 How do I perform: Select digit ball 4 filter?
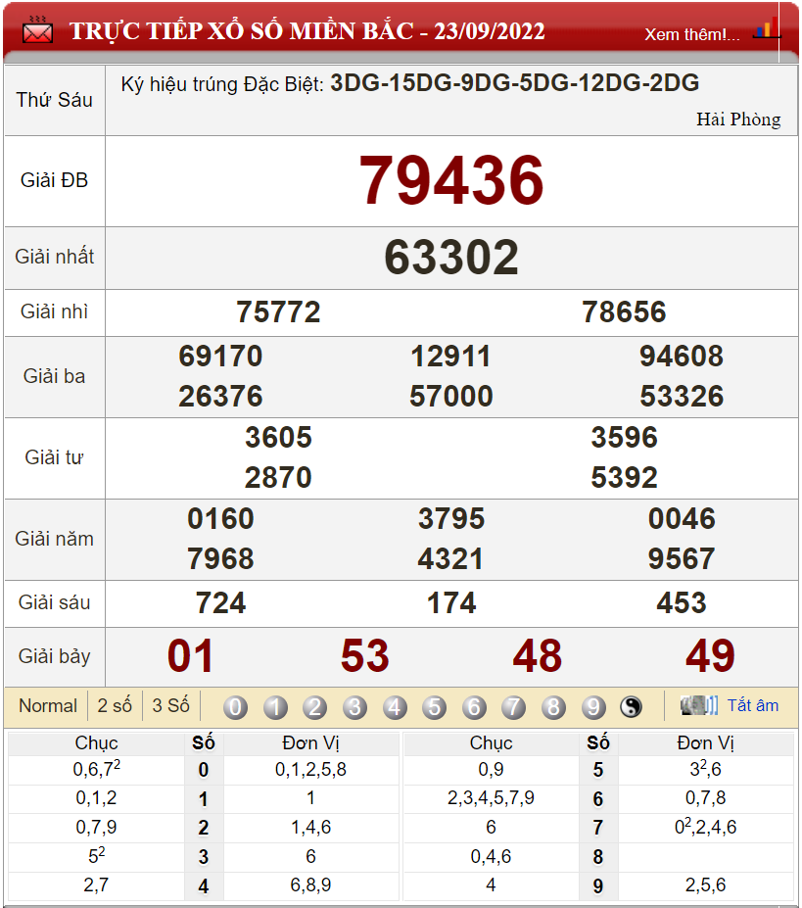(x=395, y=707)
